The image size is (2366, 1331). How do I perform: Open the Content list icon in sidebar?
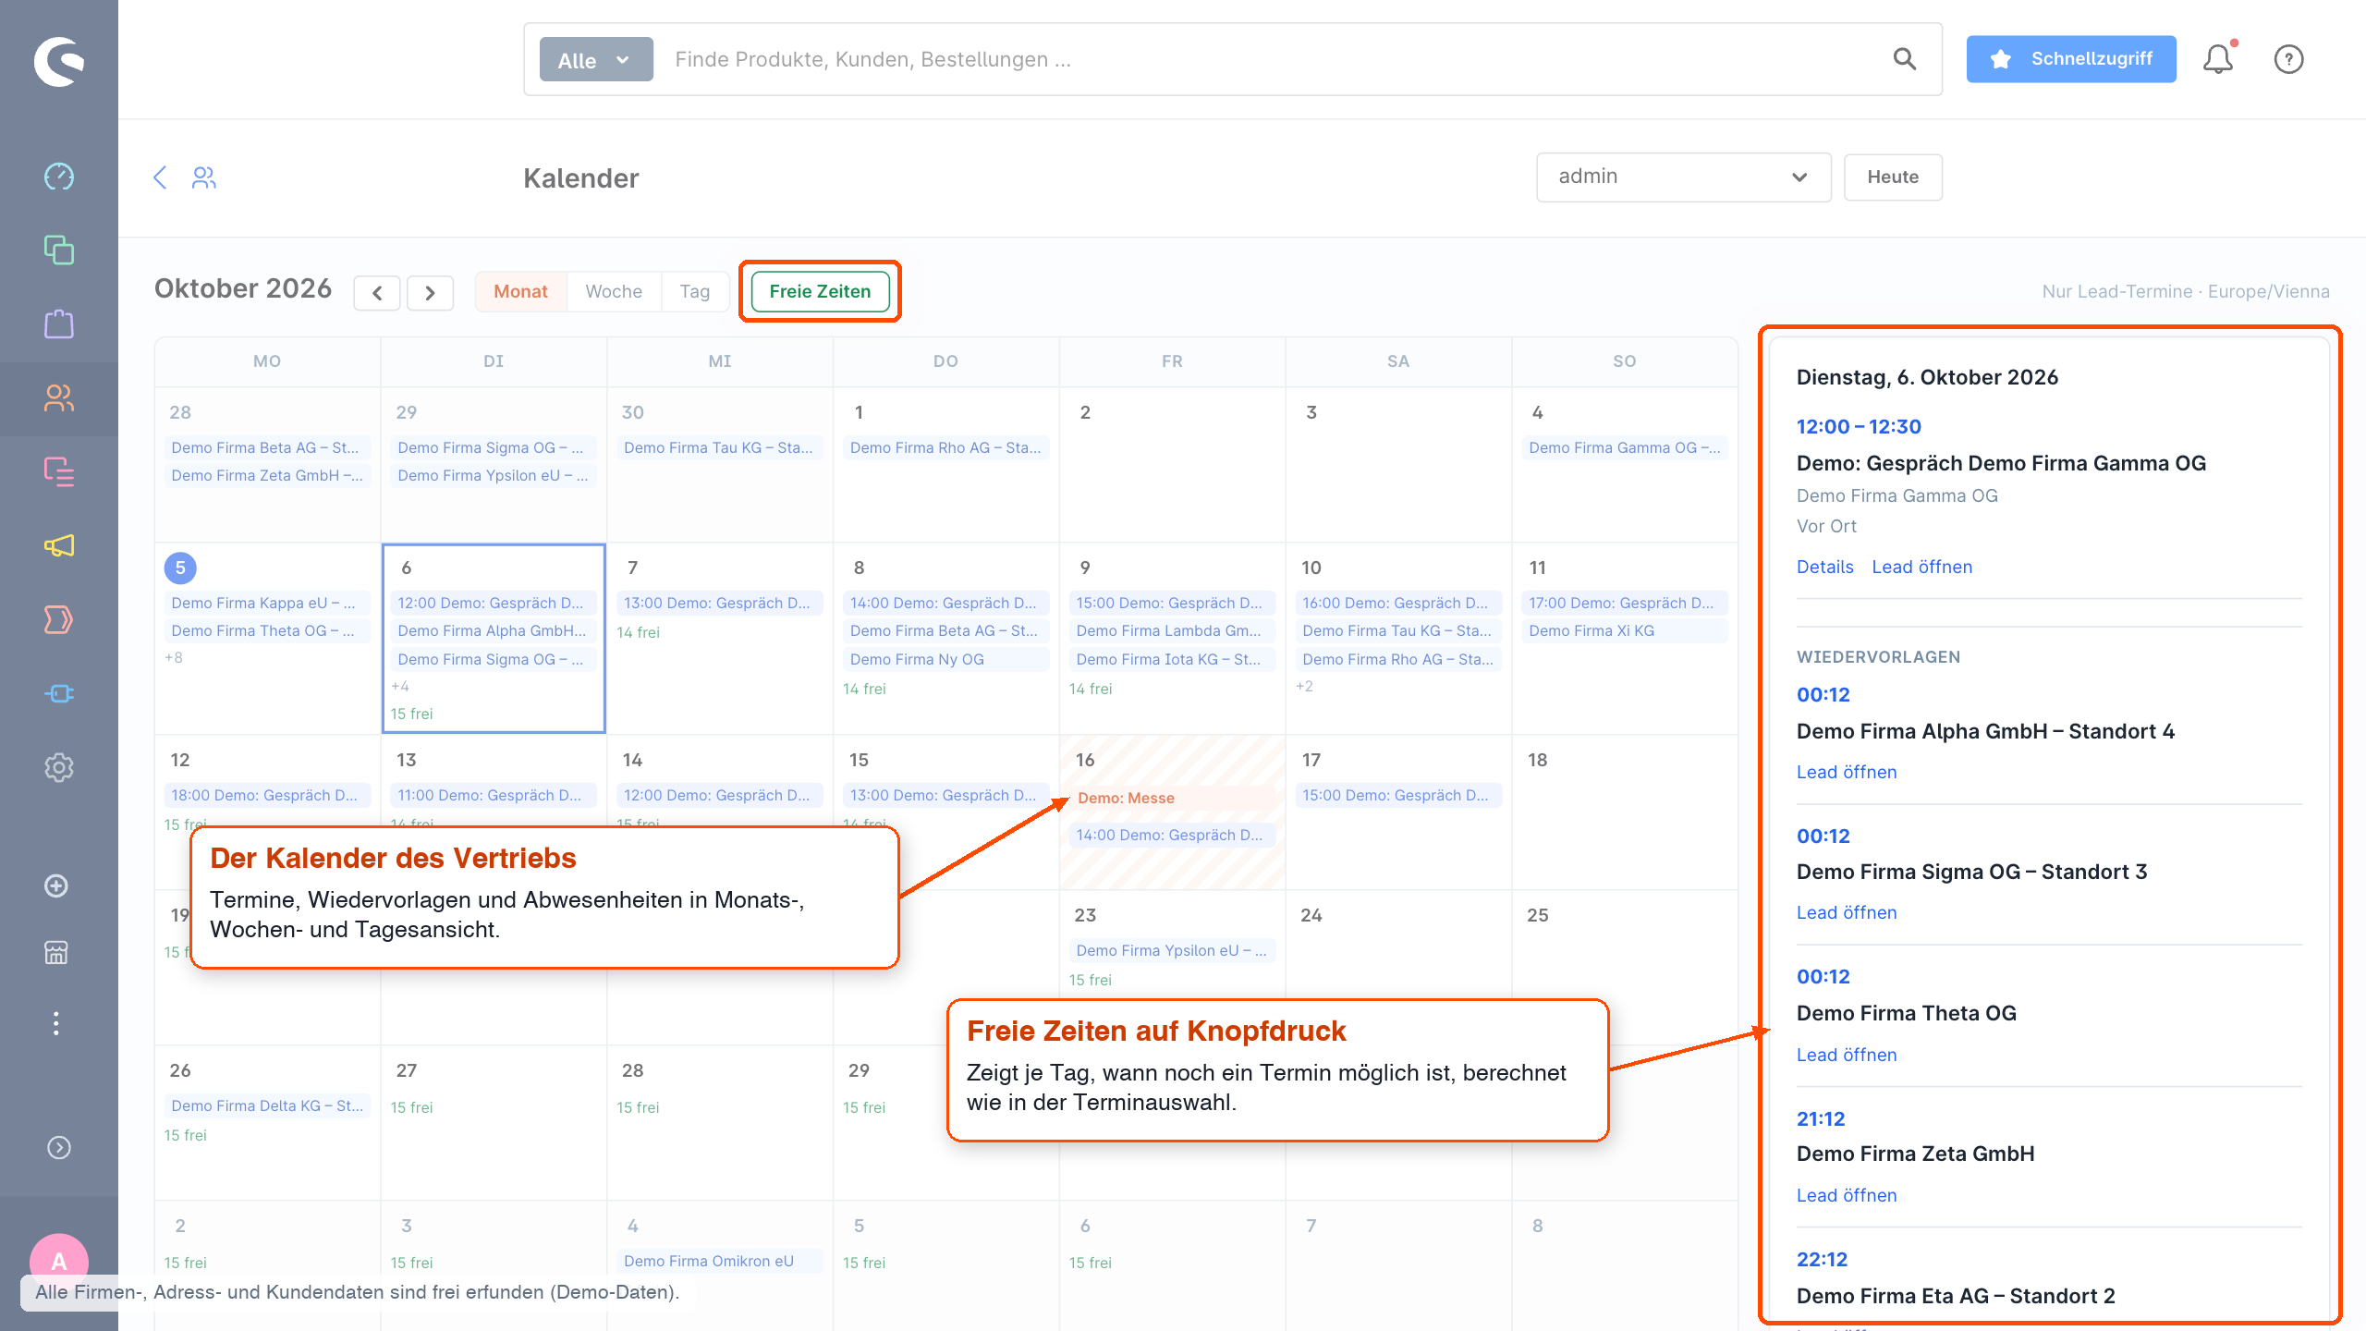[x=59, y=471]
